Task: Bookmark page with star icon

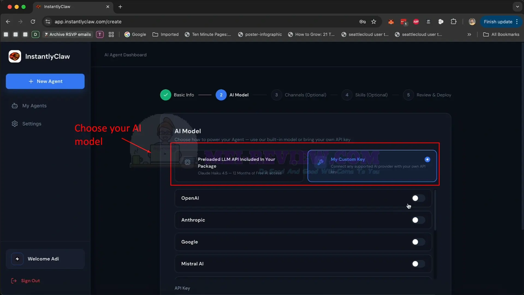Action: tap(374, 22)
